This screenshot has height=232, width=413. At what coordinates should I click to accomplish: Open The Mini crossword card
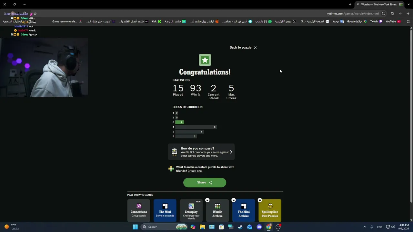click(165, 210)
